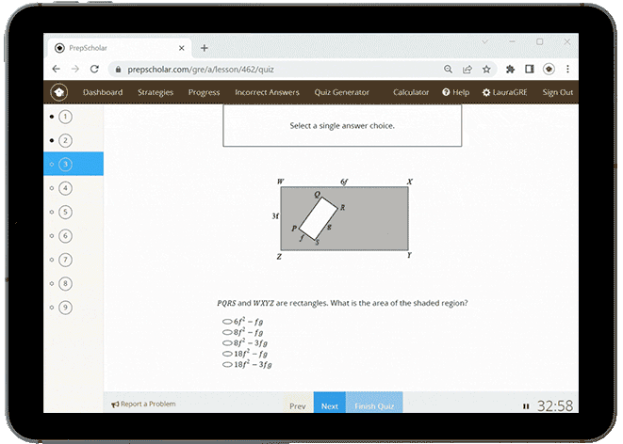Select answer choice 6f² − fg
This screenshot has height=444, width=623.
click(x=227, y=322)
